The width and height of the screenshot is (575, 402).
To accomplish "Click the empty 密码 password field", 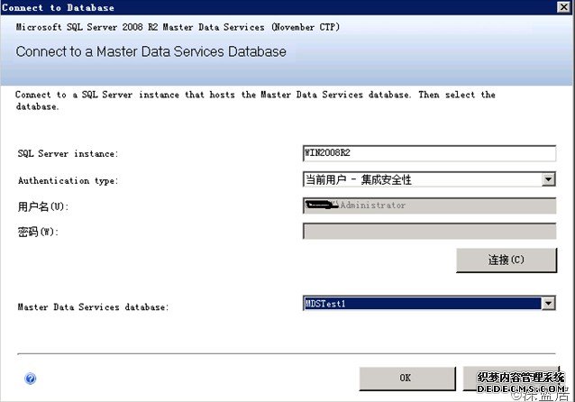I will click(x=428, y=232).
